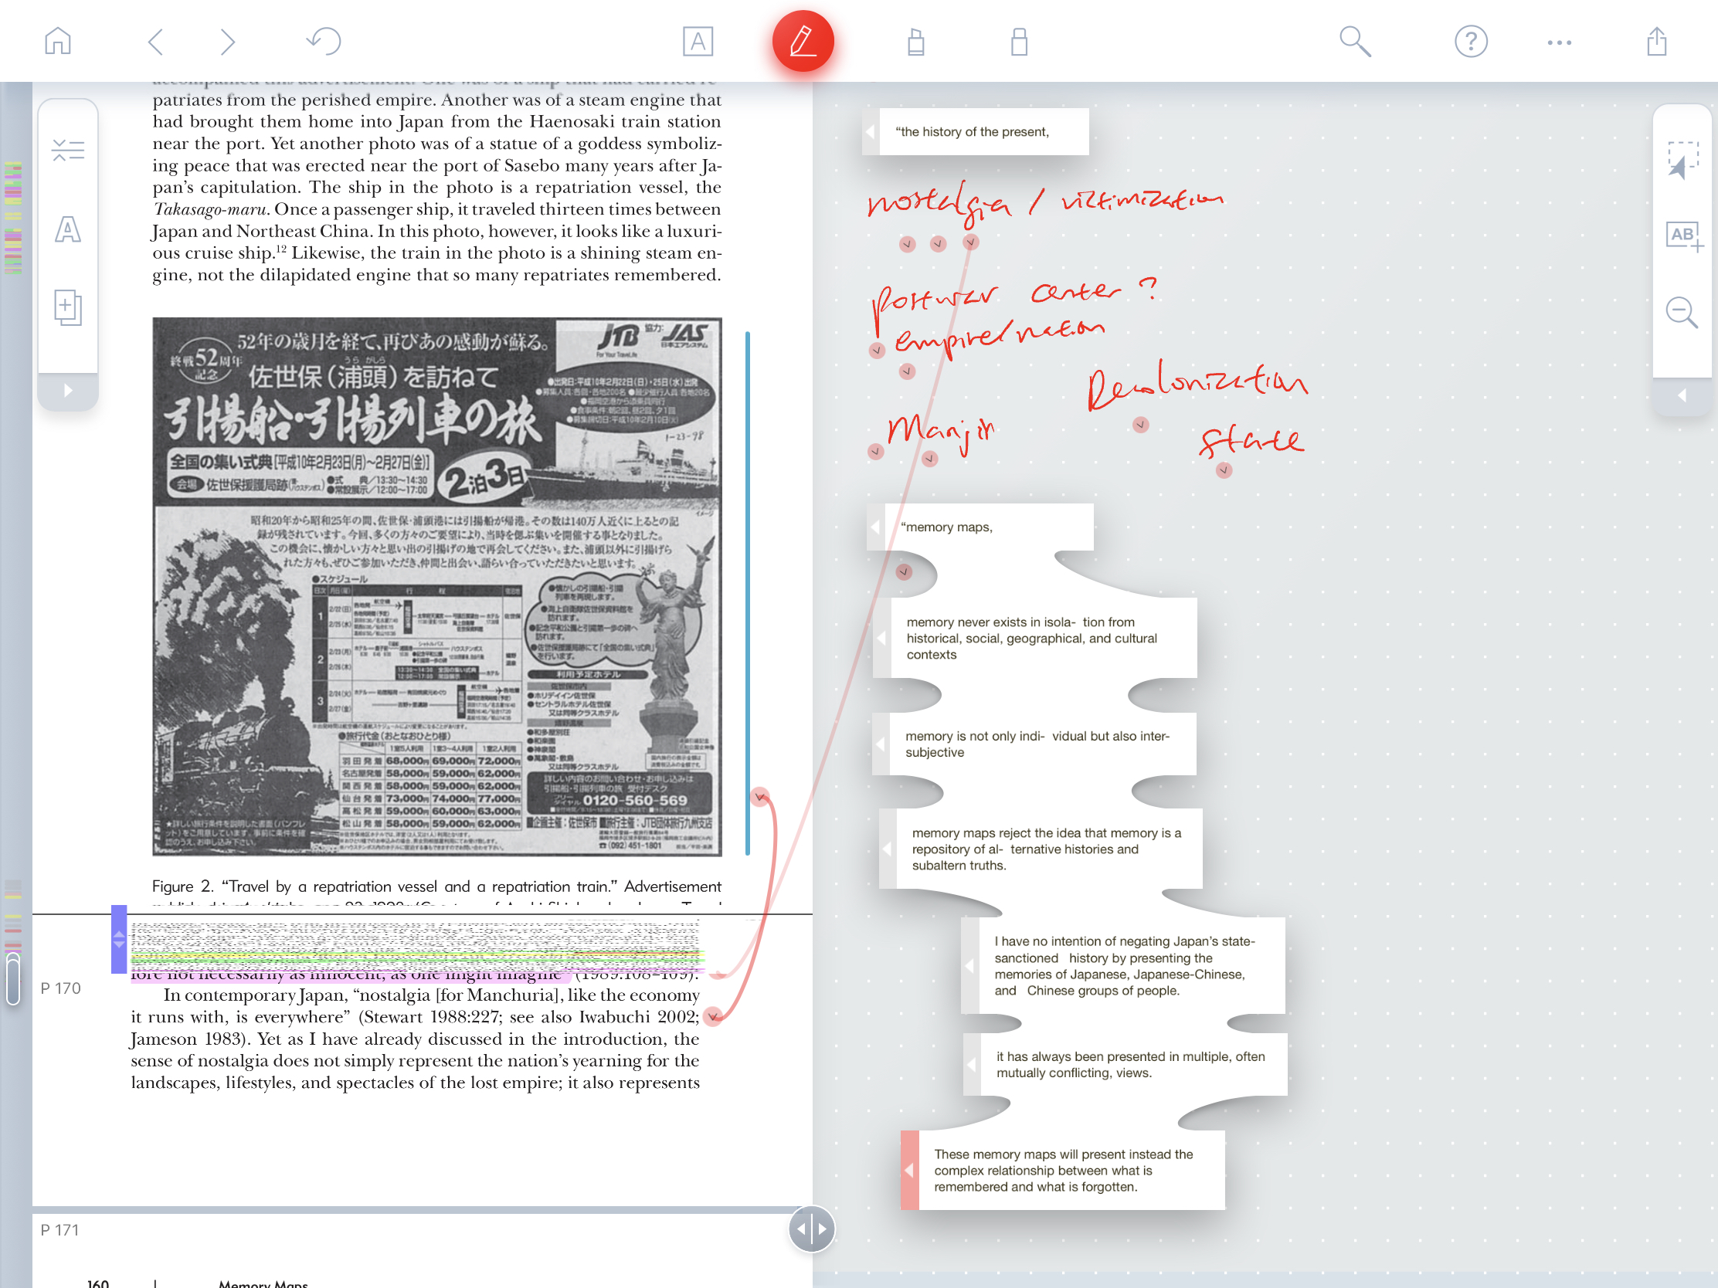The height and width of the screenshot is (1288, 1718).
Task: Toggle the collapsed pages handle at P 170
Action: (119, 940)
